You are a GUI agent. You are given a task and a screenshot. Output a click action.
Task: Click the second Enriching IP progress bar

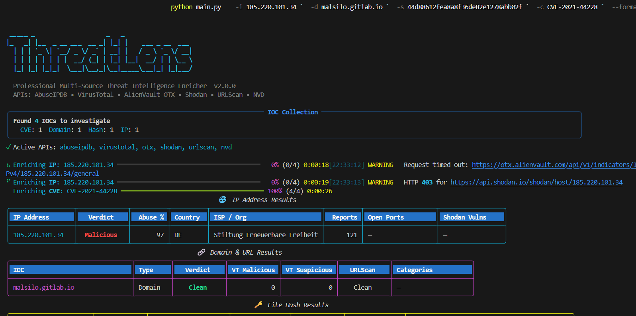[x=189, y=182]
